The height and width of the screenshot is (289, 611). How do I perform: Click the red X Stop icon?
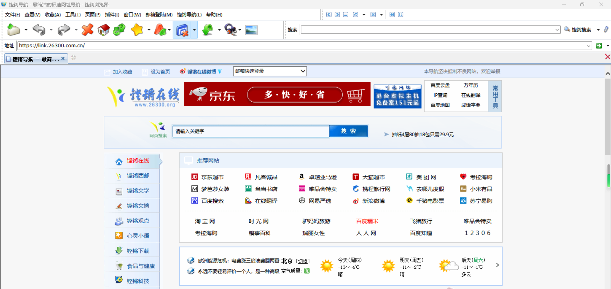[87, 30]
